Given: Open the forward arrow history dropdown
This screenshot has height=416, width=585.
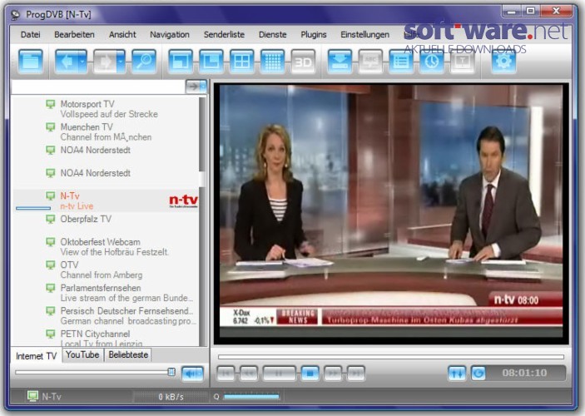Looking at the screenshot, I should [x=121, y=62].
